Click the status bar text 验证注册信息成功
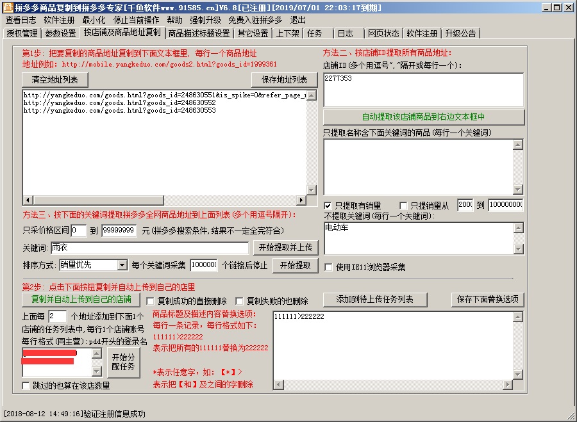Viewport: 577px width, 422px height. click(115, 414)
